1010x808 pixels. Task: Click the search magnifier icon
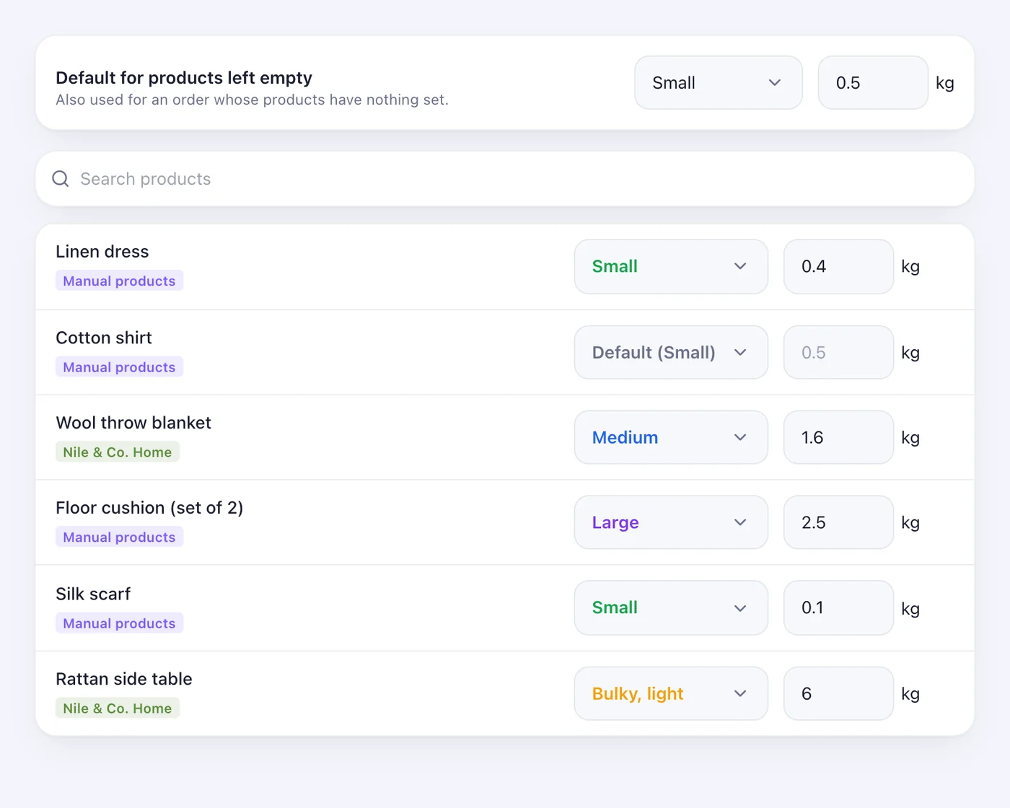[61, 179]
